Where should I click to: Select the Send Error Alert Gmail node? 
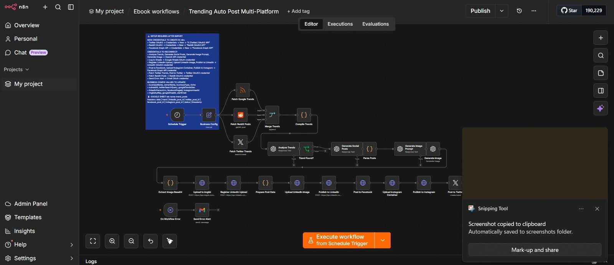(202, 210)
